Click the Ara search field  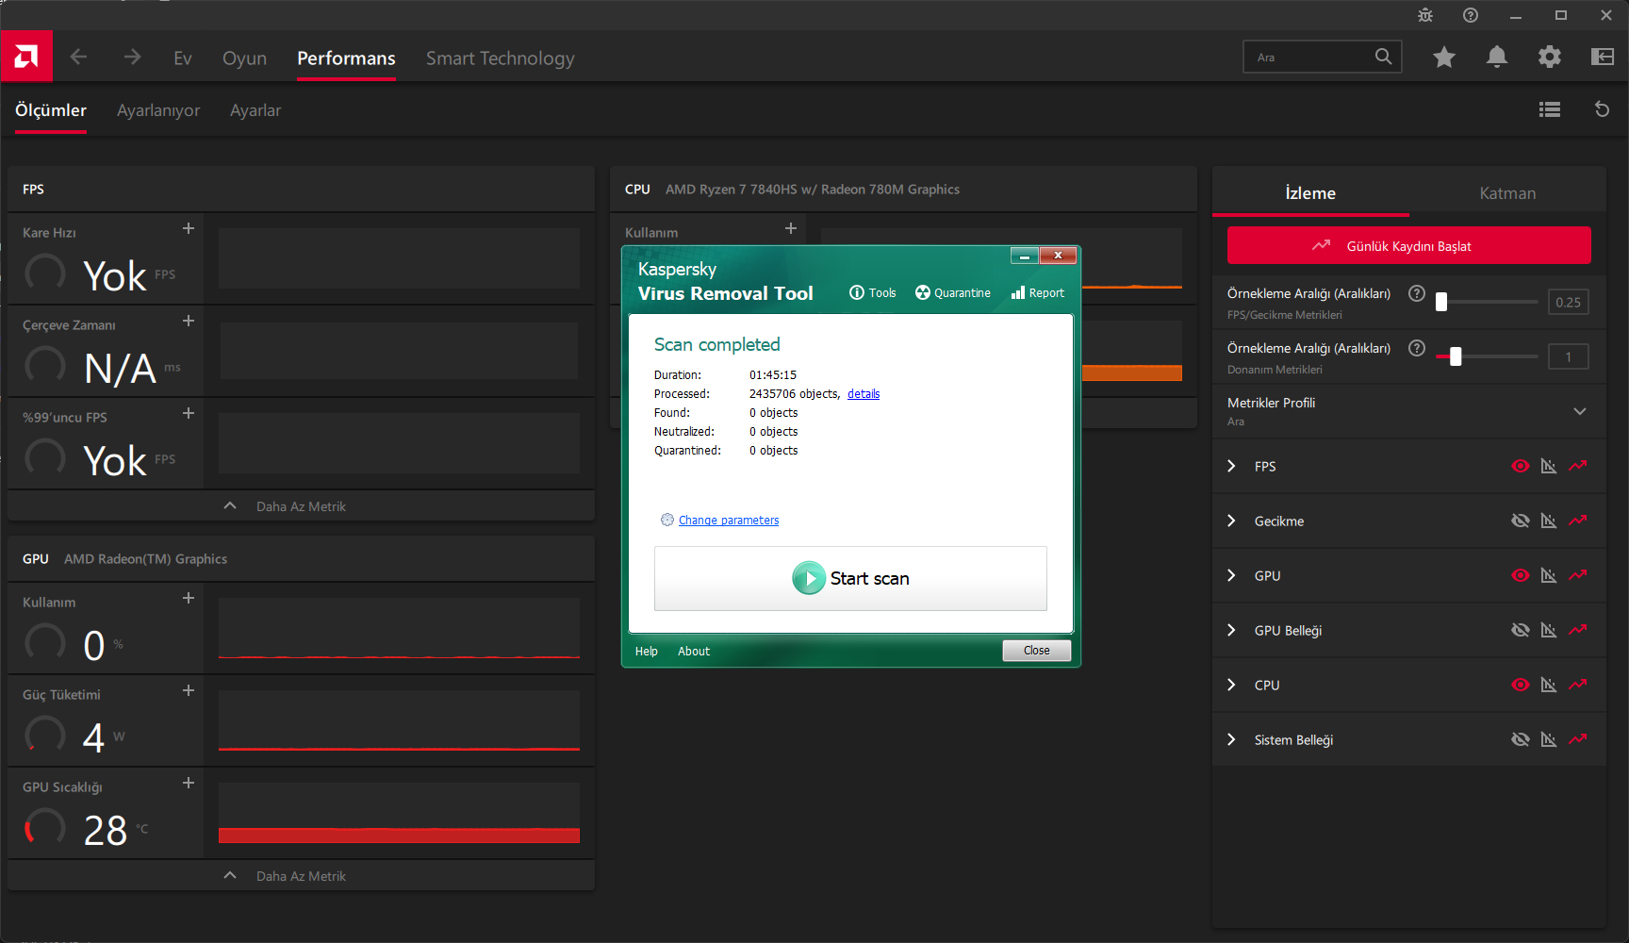(1322, 57)
